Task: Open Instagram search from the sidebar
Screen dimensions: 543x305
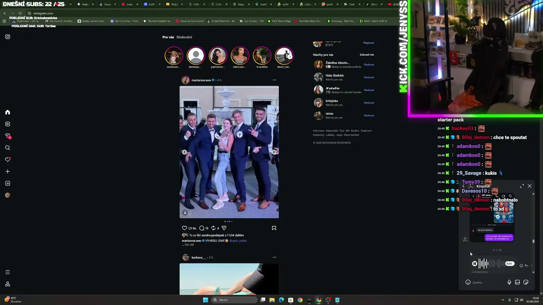Action: 8,148
